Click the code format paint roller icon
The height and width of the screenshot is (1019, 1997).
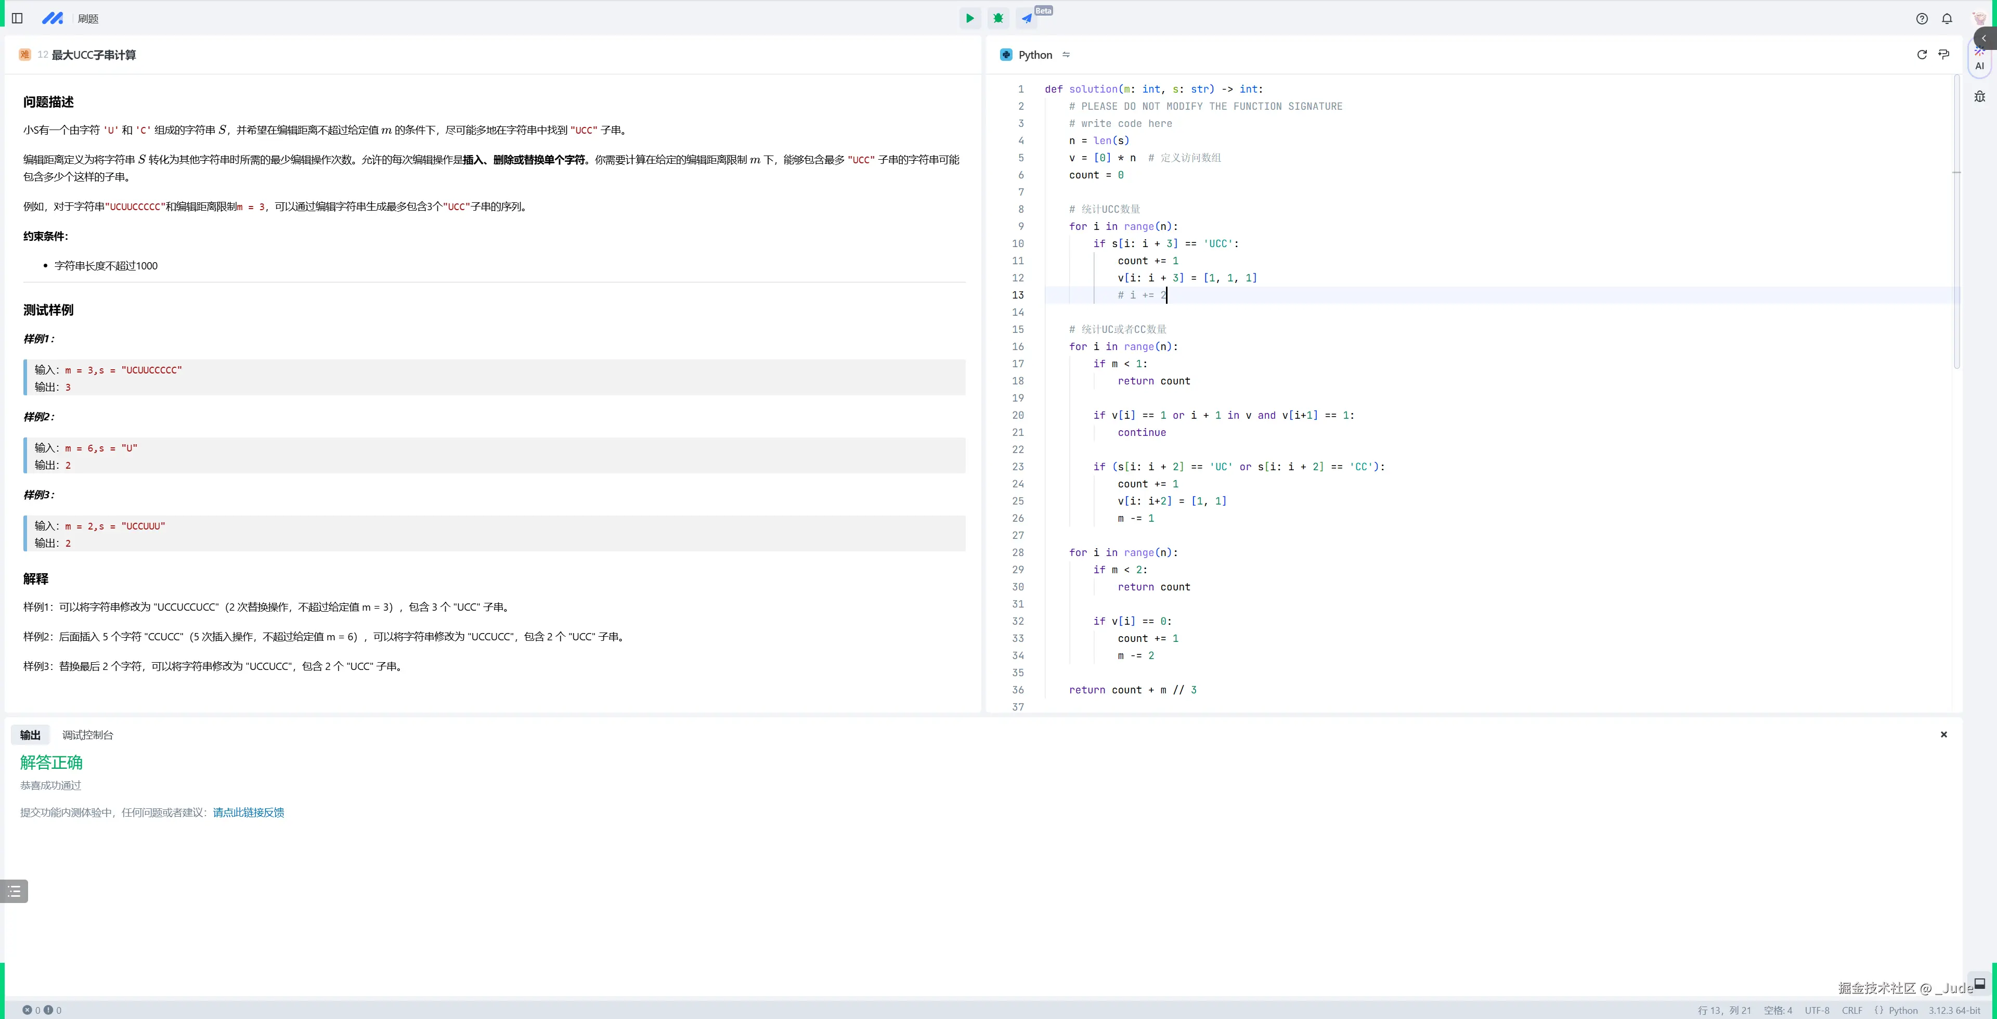coord(1943,54)
